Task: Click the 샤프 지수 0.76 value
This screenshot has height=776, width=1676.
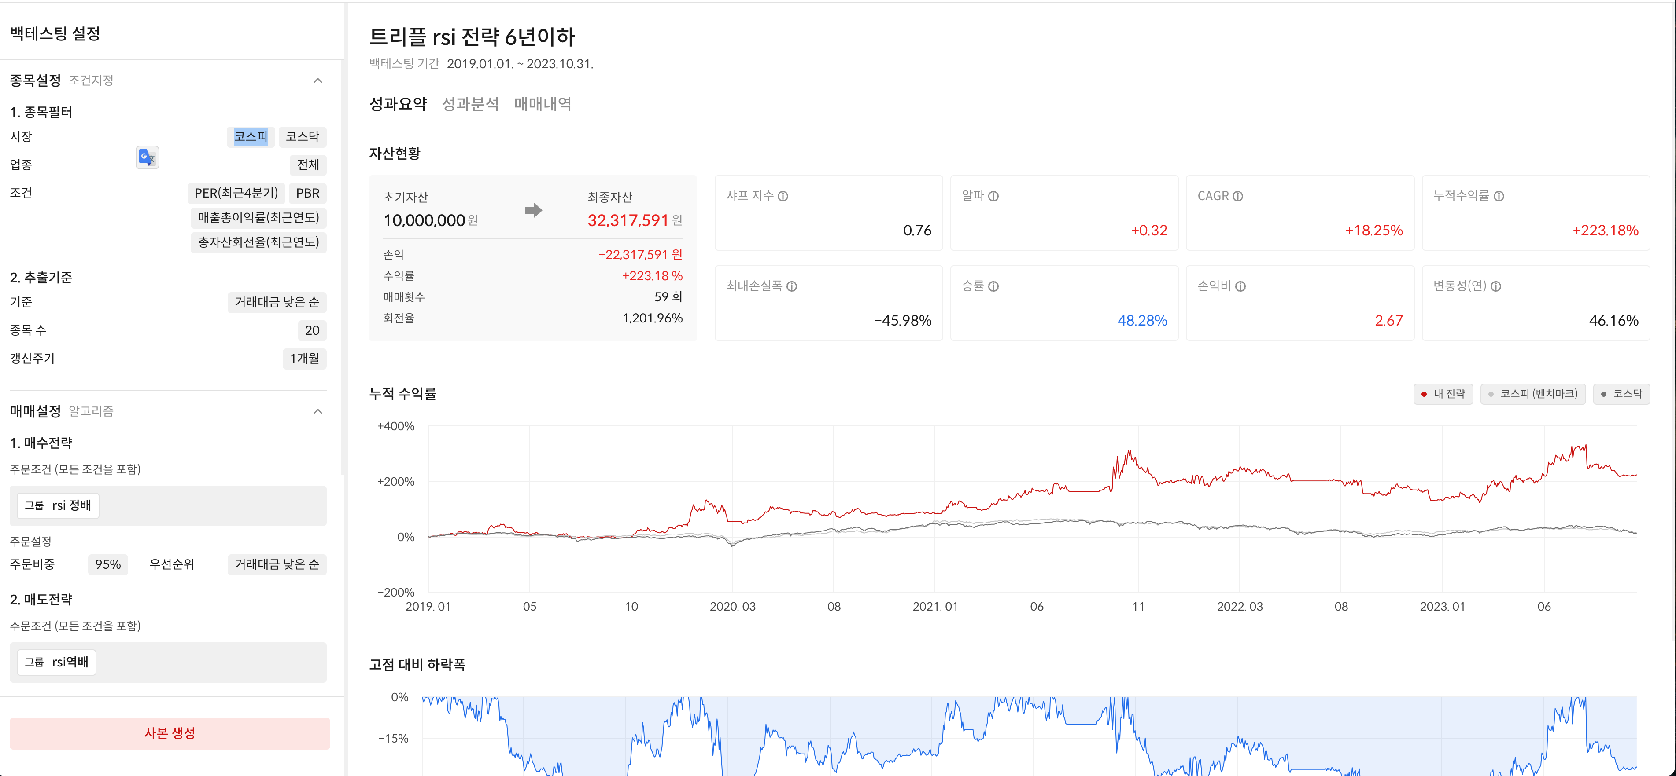Action: (x=917, y=231)
